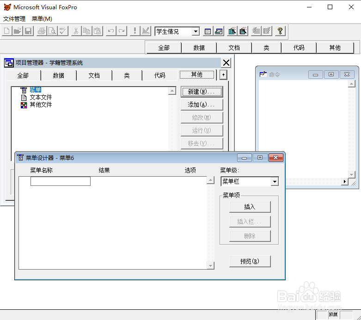Collapse Project Manager with the up arrow button
The height and width of the screenshot is (320, 361).
coord(223,75)
